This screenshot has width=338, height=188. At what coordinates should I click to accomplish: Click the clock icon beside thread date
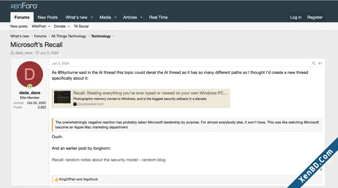click(37, 53)
